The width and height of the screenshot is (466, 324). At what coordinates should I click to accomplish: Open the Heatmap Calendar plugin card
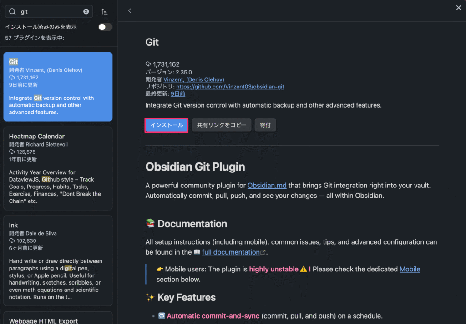[58, 168]
